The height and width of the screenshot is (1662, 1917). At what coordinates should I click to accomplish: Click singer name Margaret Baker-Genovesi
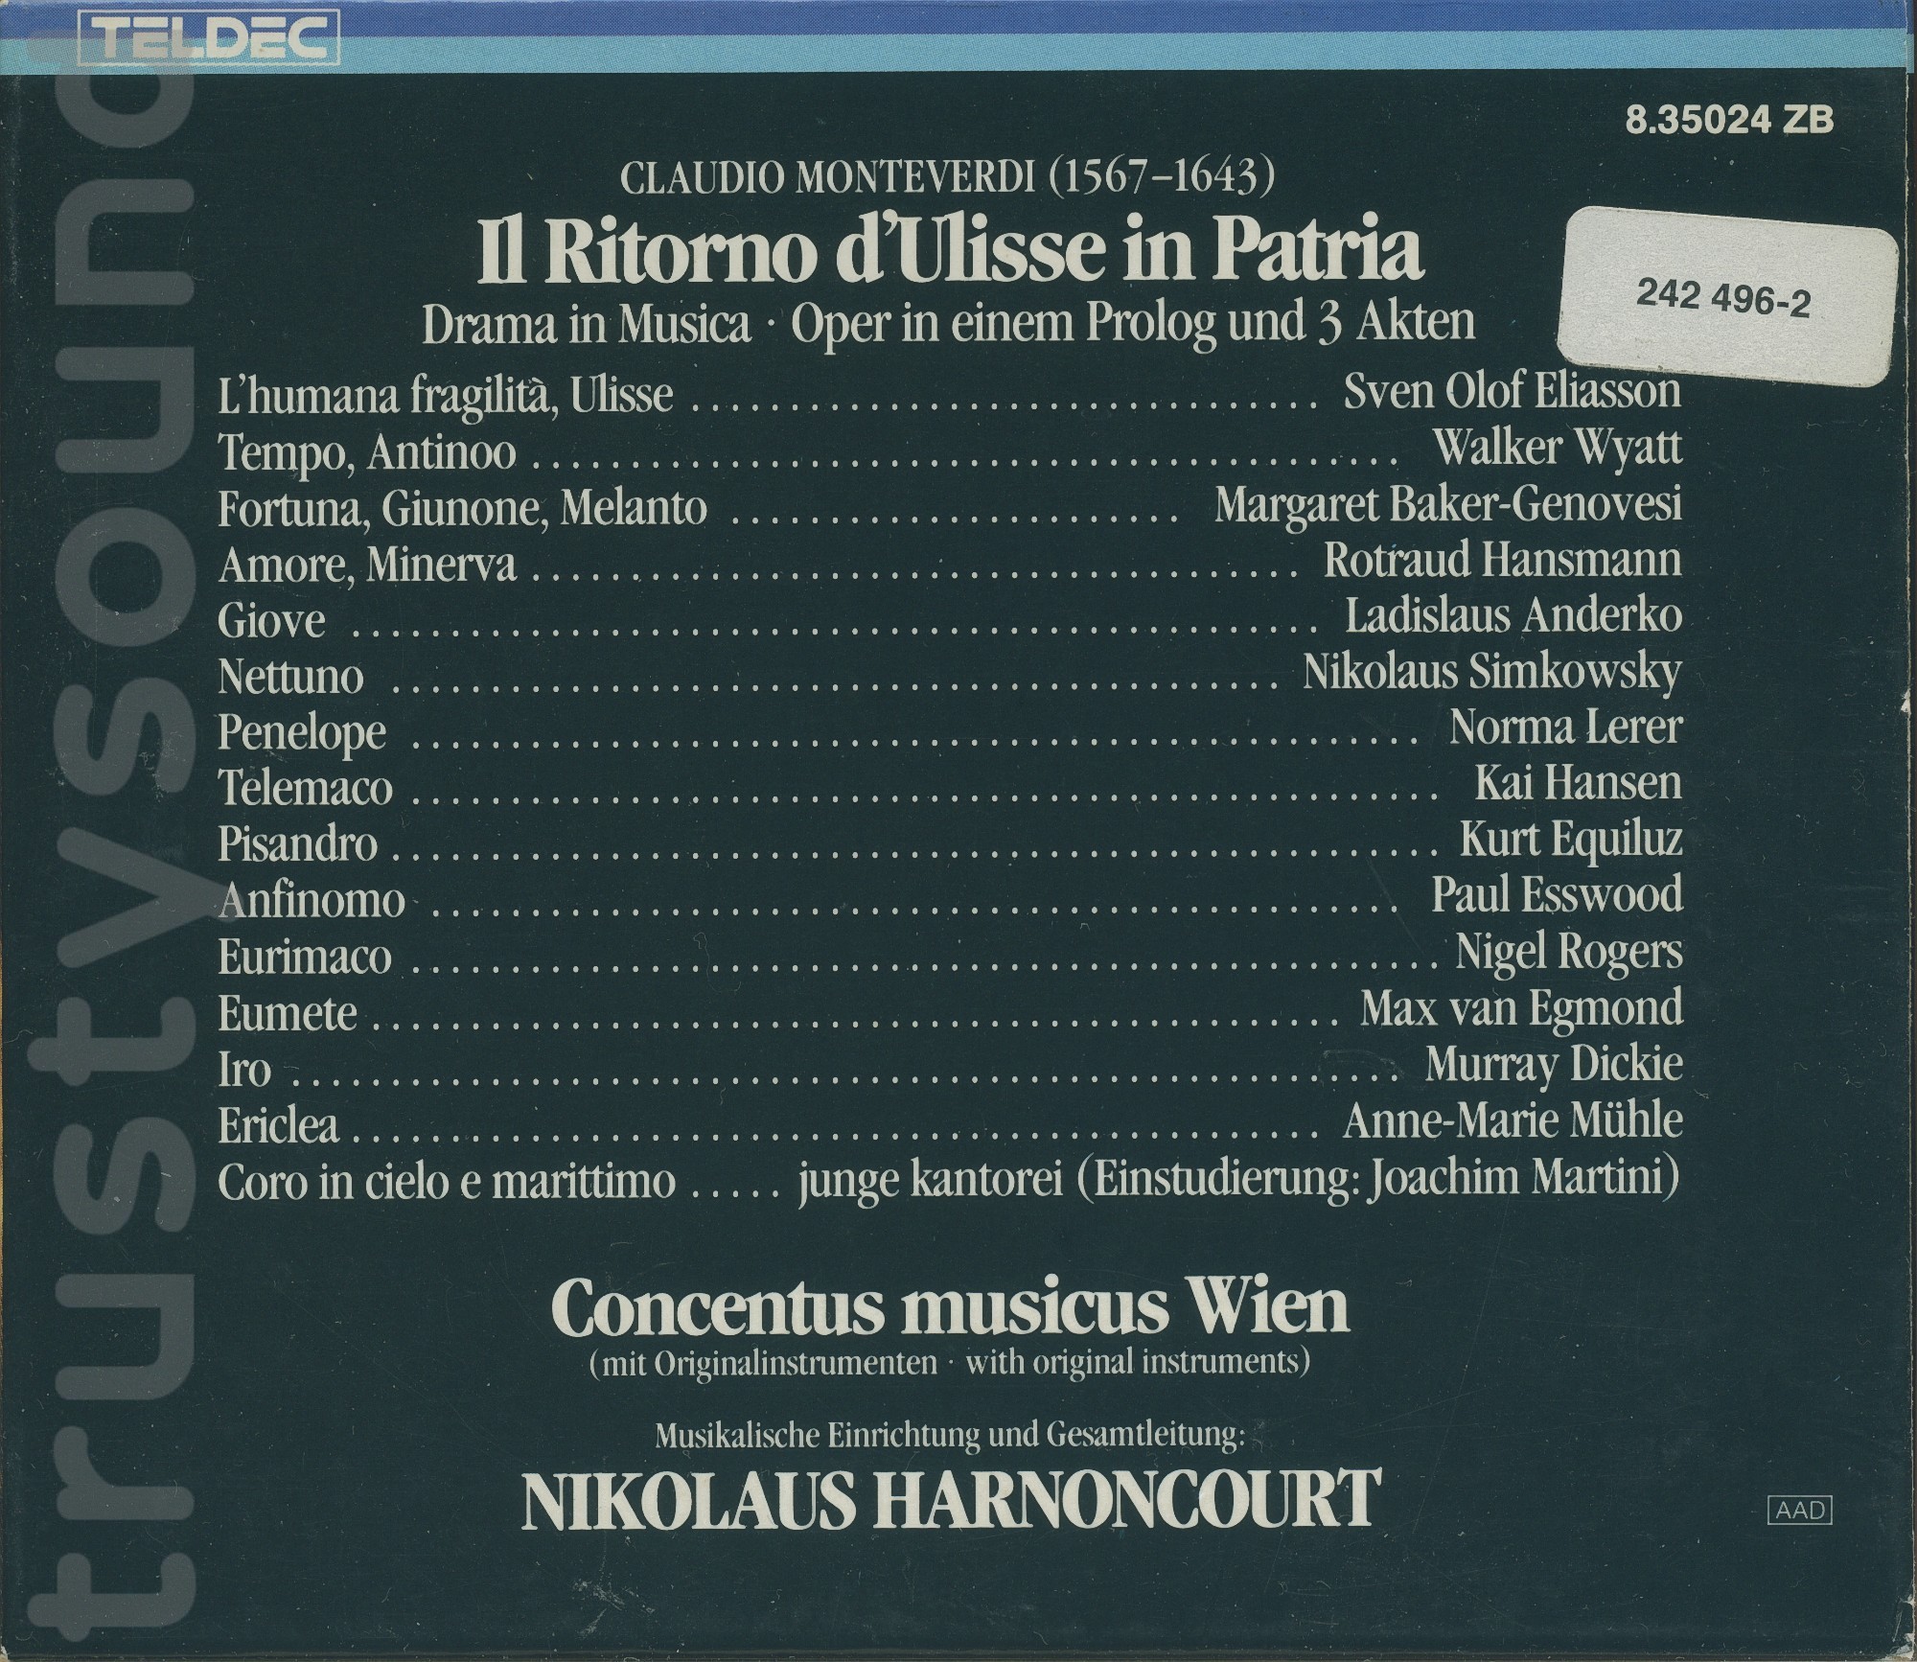[x=1448, y=504]
